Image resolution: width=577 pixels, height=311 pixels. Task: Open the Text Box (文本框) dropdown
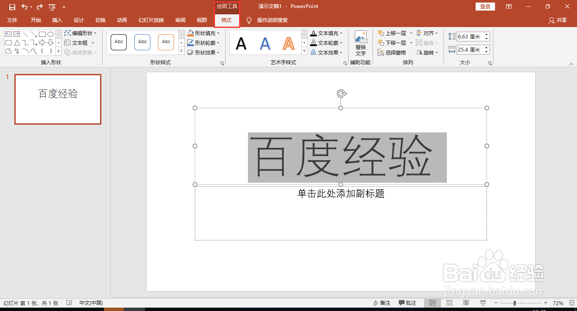79,43
